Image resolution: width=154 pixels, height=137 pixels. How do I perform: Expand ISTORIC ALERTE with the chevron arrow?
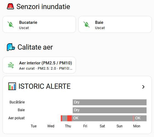pyautogui.click(x=143, y=87)
